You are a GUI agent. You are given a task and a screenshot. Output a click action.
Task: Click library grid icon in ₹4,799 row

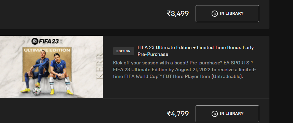[x=214, y=114]
